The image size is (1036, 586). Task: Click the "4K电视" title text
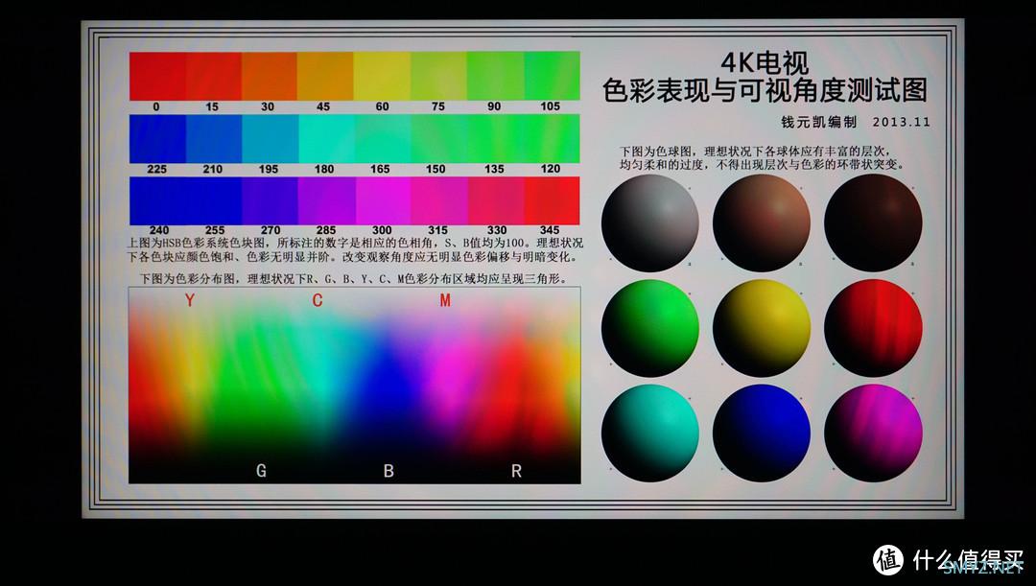[x=765, y=63]
